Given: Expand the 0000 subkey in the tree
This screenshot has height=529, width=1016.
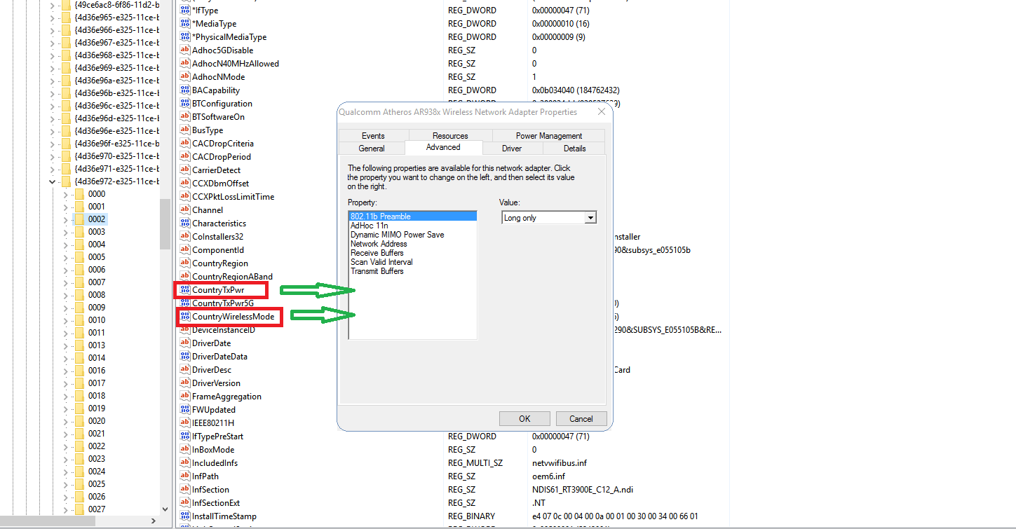Looking at the screenshot, I should [67, 193].
